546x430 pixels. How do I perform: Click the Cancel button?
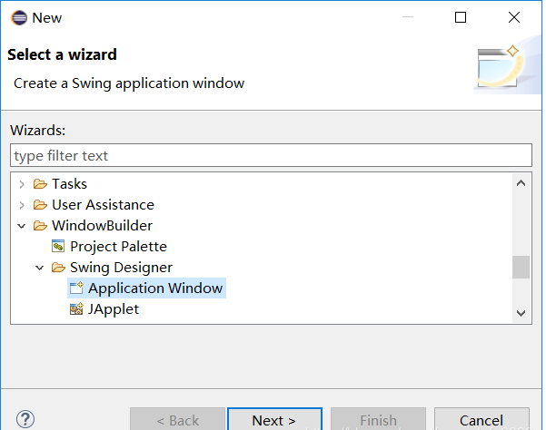pos(481,419)
